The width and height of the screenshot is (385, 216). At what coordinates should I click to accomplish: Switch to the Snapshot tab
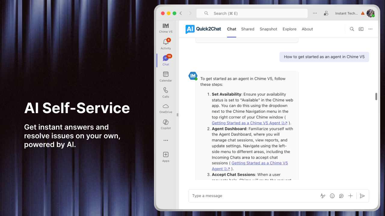point(268,29)
